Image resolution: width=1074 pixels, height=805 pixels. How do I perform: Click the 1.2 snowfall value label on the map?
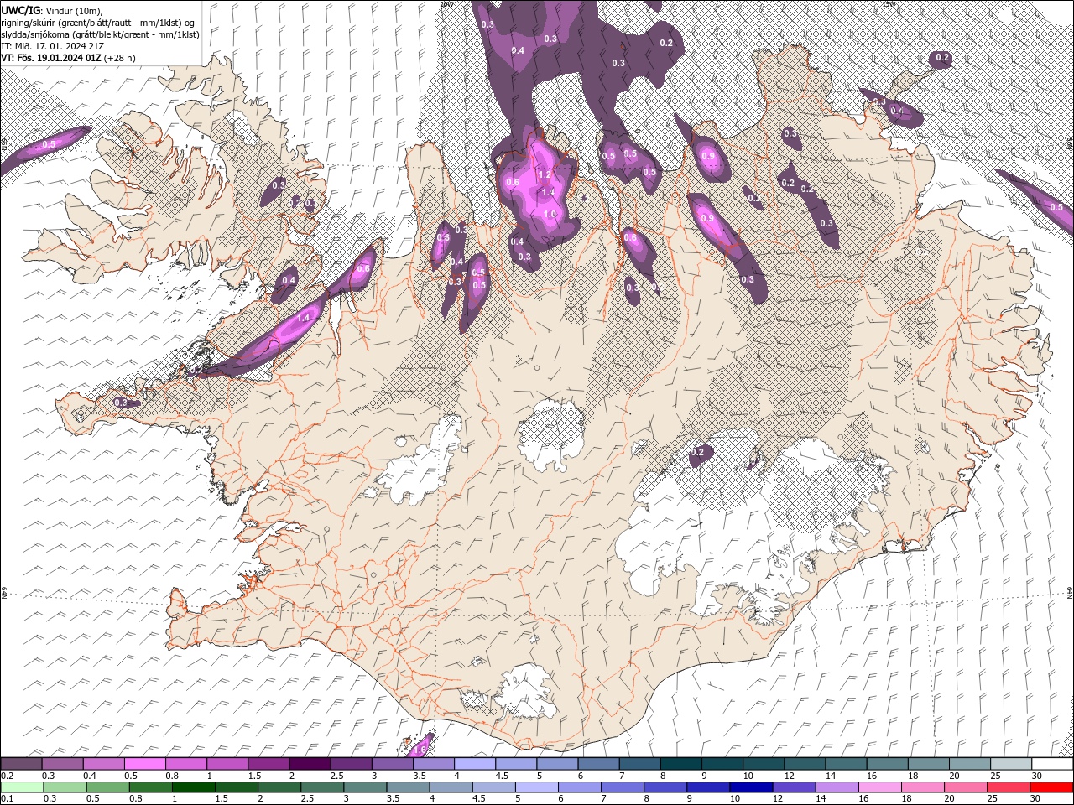544,174
